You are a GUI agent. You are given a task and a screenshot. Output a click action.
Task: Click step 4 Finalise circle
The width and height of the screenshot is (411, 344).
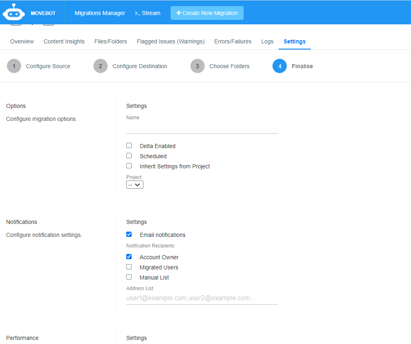pos(279,66)
